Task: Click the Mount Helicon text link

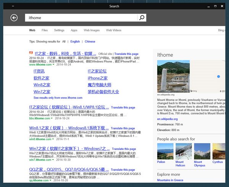Action: point(181,164)
